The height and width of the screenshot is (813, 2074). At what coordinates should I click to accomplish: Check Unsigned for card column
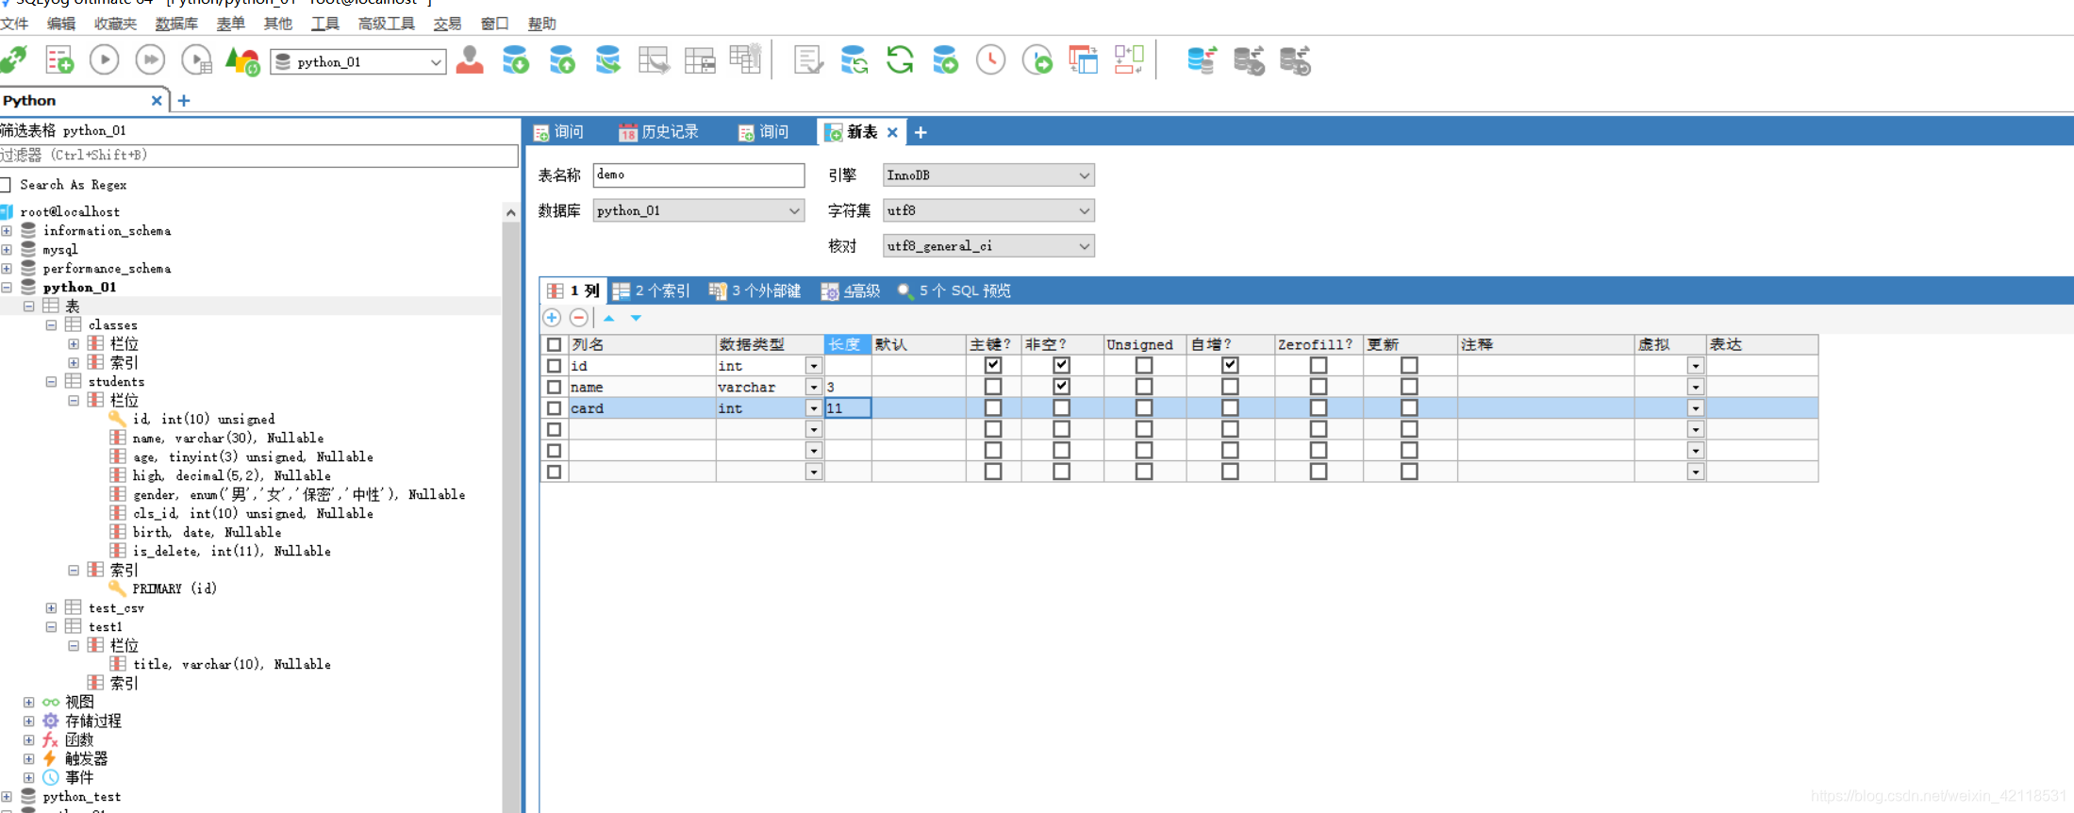pyautogui.click(x=1144, y=407)
